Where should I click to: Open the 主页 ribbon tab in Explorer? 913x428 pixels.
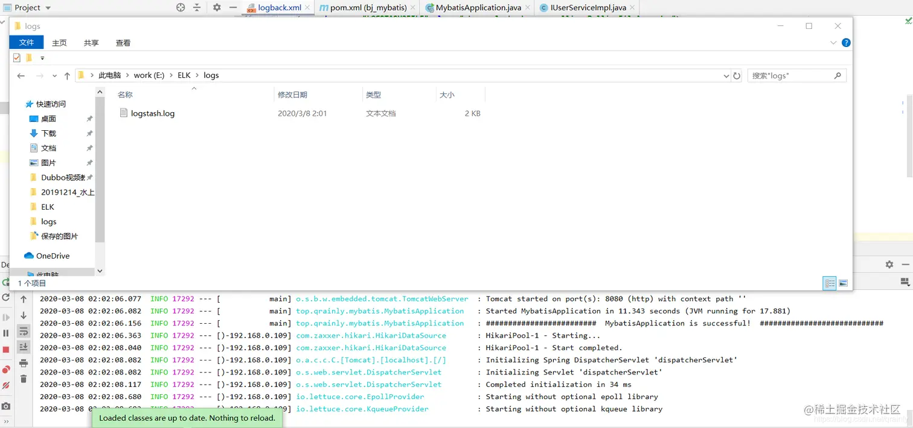tap(59, 43)
